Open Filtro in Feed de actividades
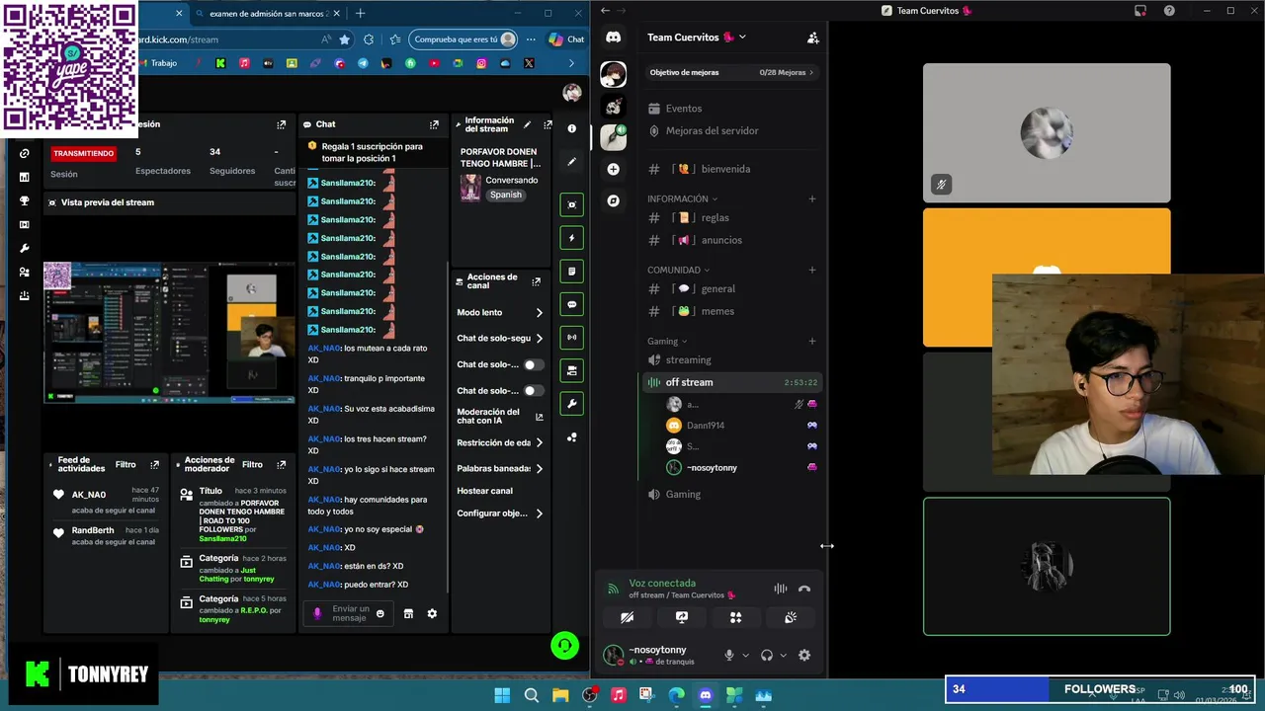Image resolution: width=1265 pixels, height=711 pixels. point(126,464)
